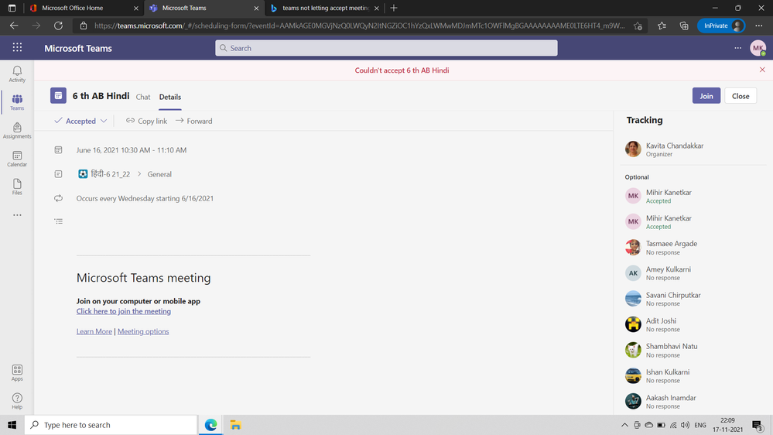Image resolution: width=773 pixels, height=435 pixels.
Task: Select organizer Kavita Chandakkar in Tracking
Action: 693,149
